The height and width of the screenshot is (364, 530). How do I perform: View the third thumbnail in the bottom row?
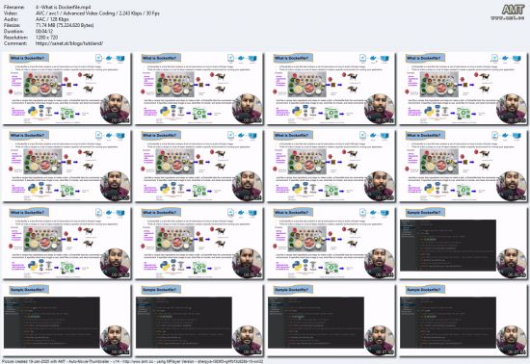[331, 320]
